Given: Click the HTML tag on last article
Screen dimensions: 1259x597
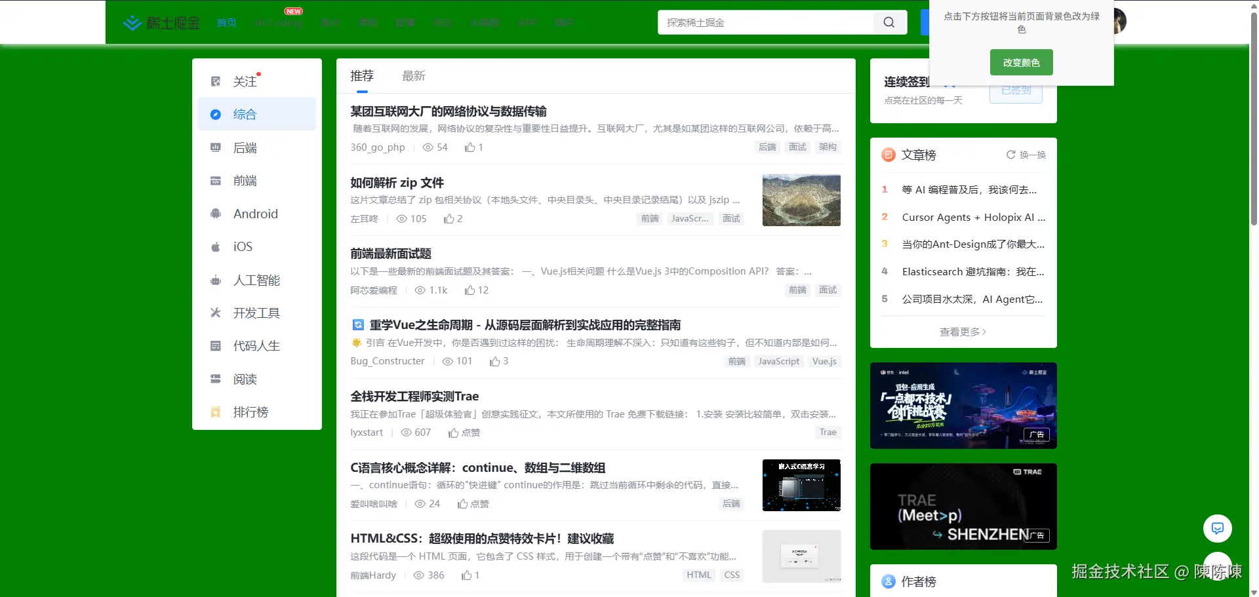Looking at the screenshot, I should pyautogui.click(x=699, y=575).
